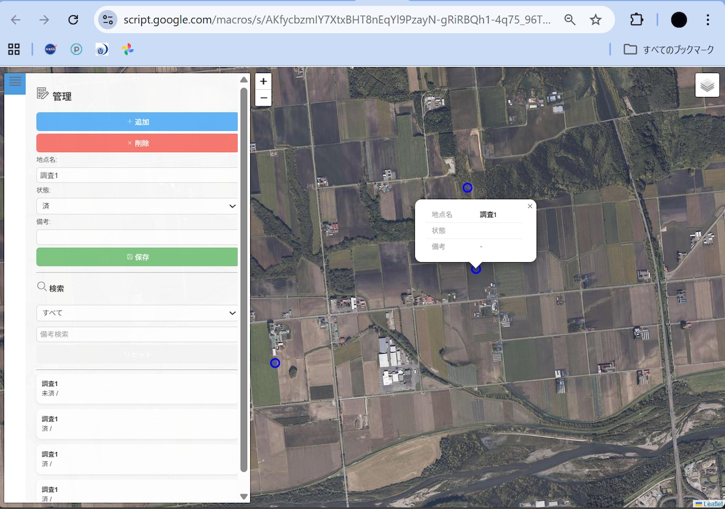Click the red 削除 delete button
The height and width of the screenshot is (509, 725).
[137, 143]
